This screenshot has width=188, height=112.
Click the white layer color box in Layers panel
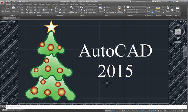(83, 7)
